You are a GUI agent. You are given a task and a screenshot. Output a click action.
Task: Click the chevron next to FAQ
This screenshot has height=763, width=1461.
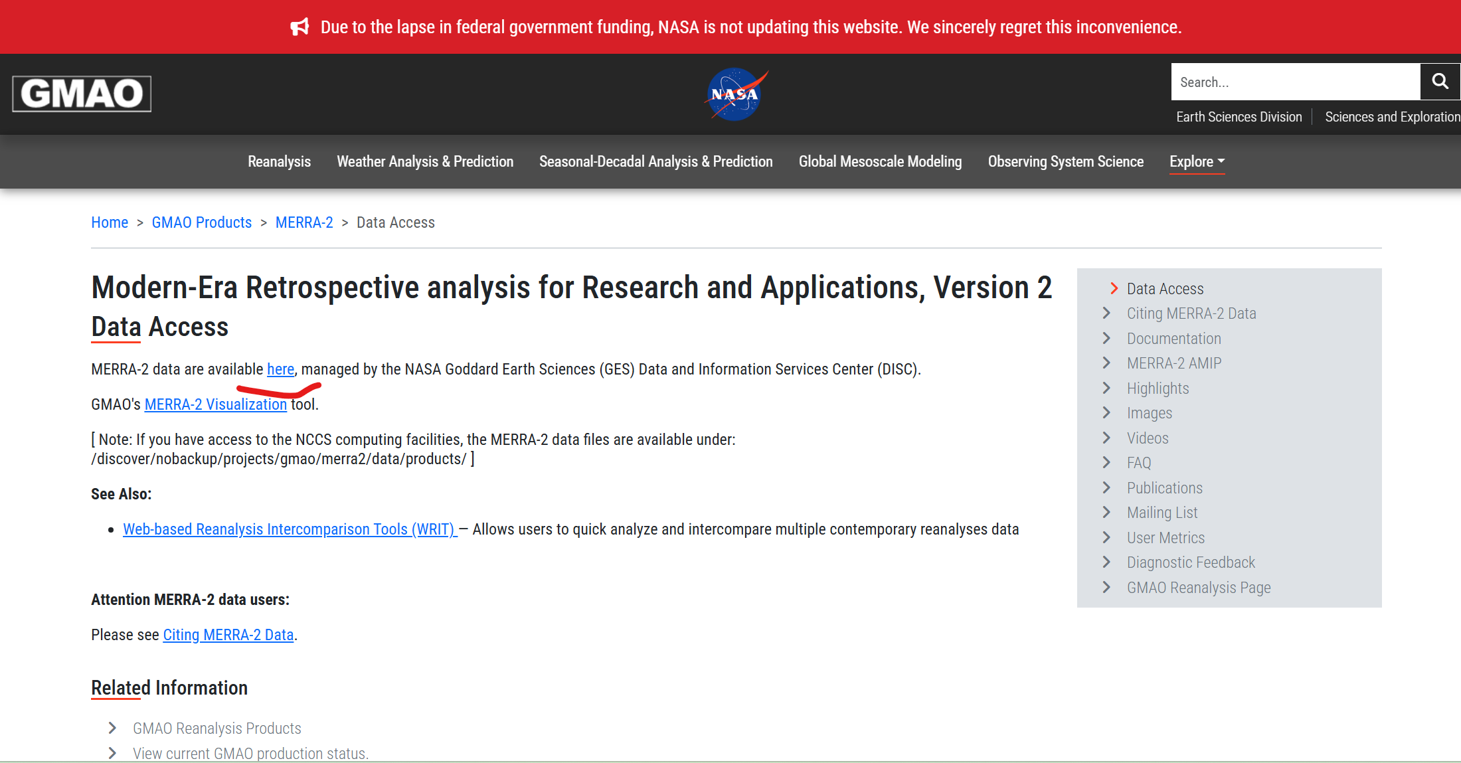(x=1106, y=462)
